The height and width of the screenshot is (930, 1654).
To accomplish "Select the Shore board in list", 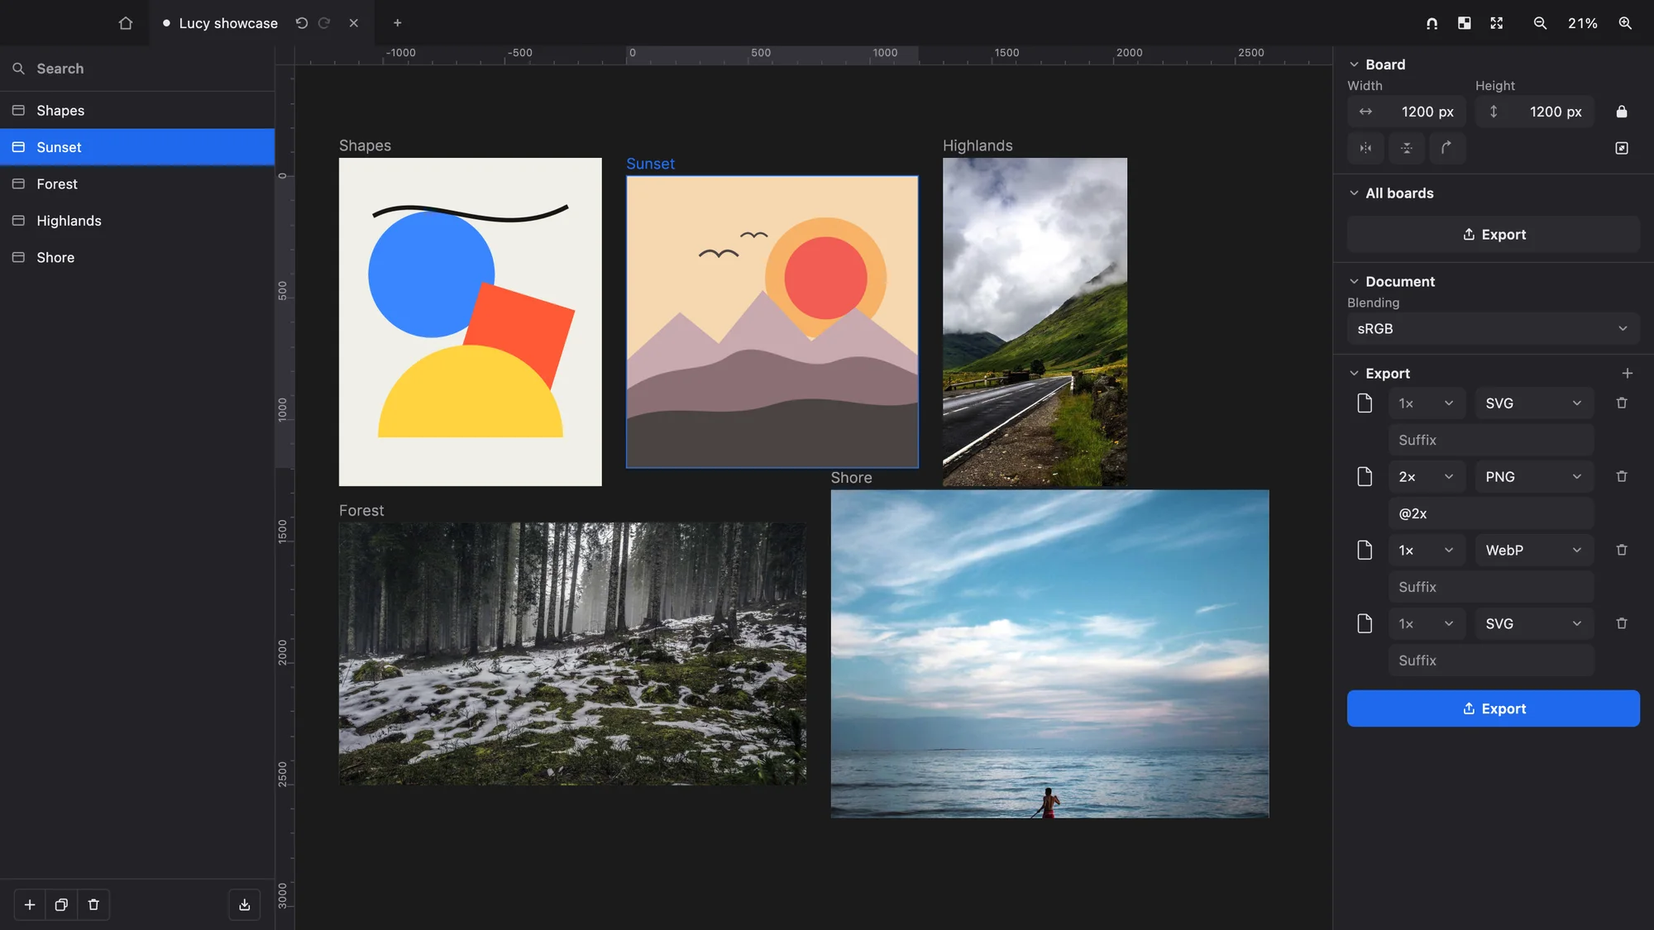I will [137, 258].
